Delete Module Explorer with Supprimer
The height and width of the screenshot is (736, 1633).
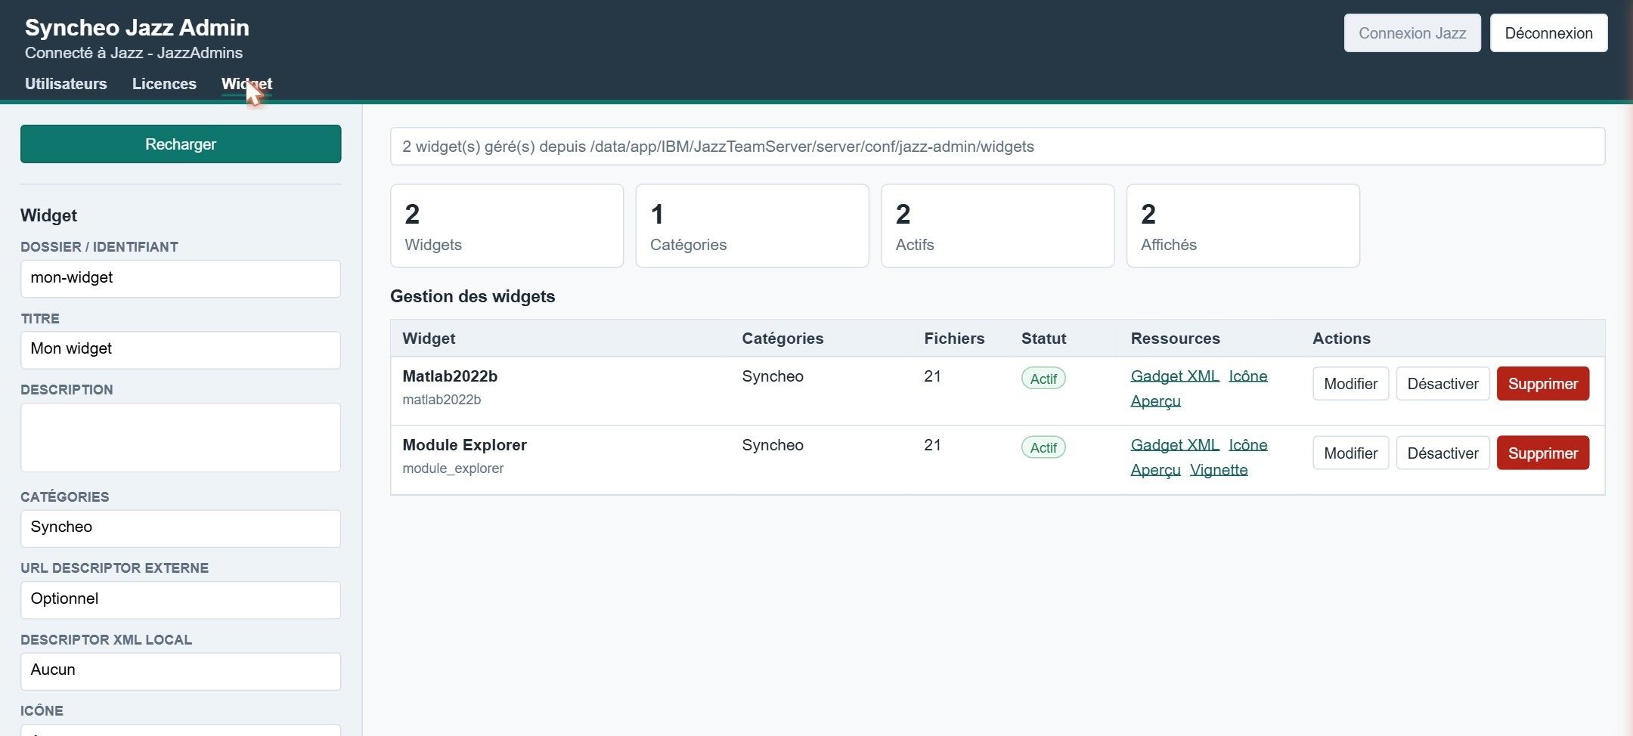tap(1543, 453)
